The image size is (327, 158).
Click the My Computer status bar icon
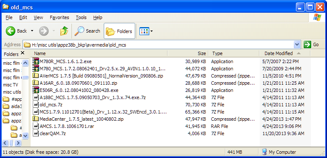[x=264, y=152]
